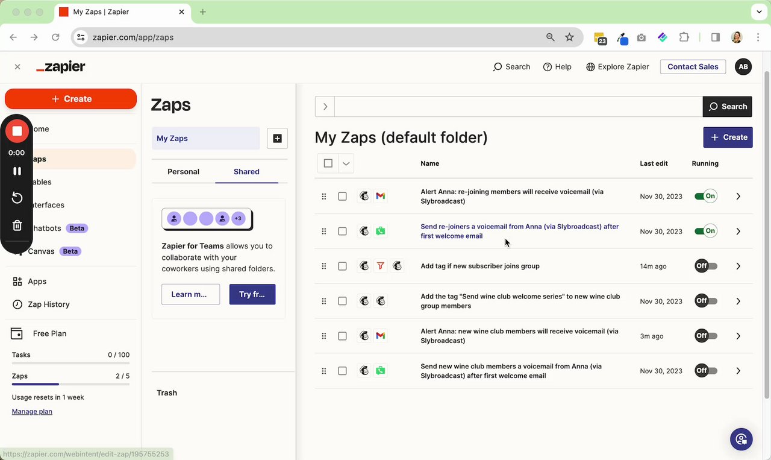Viewport: 771px width, 460px height.
Task: Pause the screen recording
Action: point(17,171)
